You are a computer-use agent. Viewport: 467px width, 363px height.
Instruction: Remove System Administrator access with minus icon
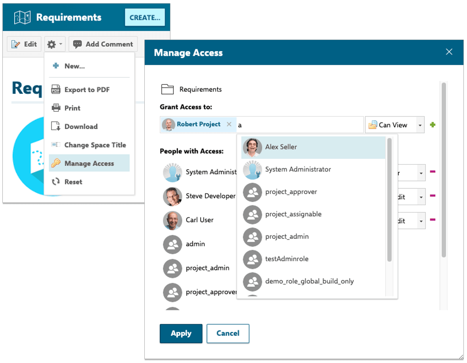click(433, 172)
